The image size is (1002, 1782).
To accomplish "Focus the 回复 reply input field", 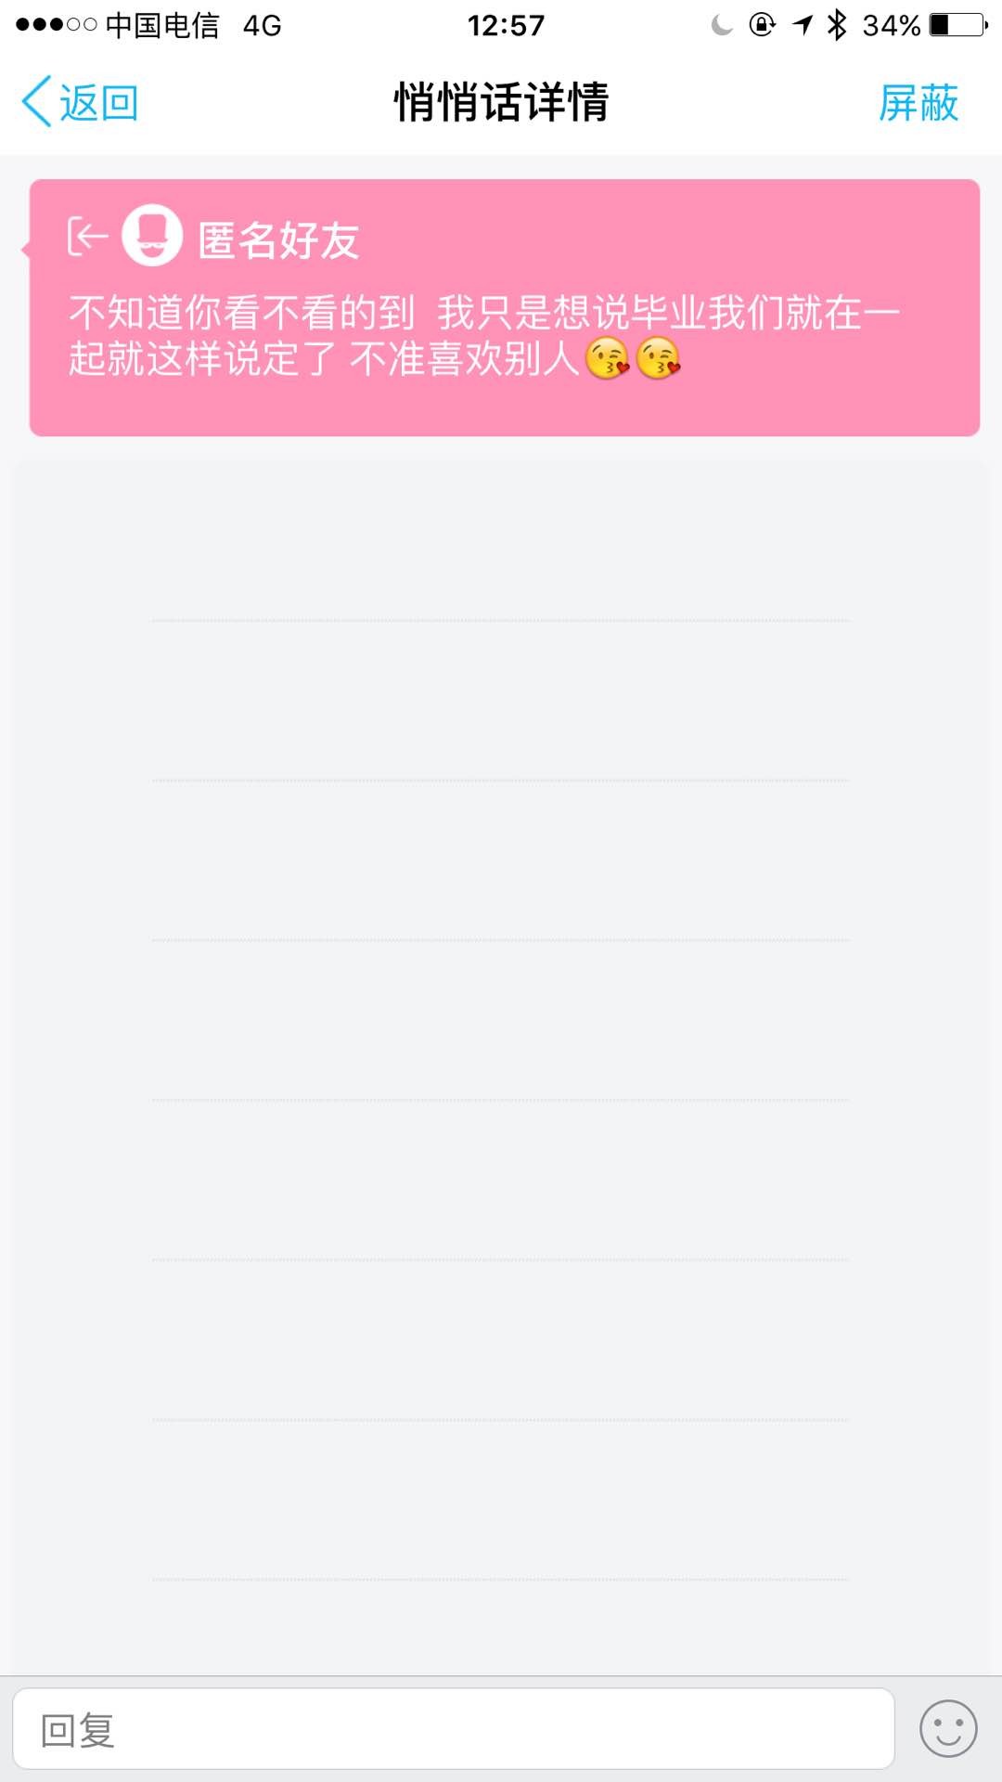I will pos(453,1729).
